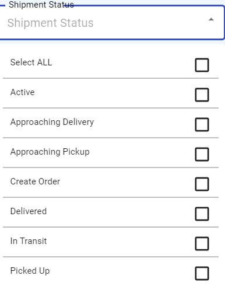Select the Active option label
Viewport: 225px width, 293px height.
point(23,92)
